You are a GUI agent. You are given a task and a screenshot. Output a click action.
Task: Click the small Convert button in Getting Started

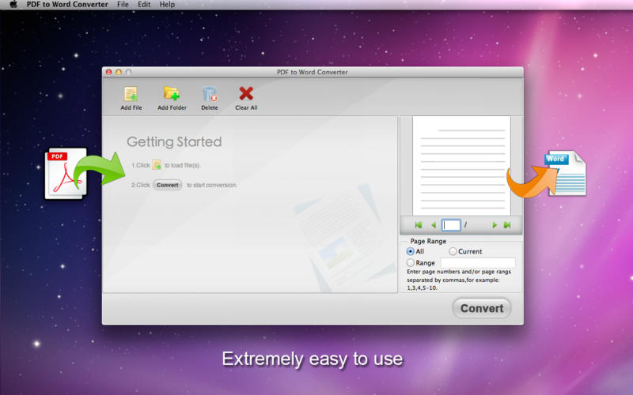tap(167, 185)
